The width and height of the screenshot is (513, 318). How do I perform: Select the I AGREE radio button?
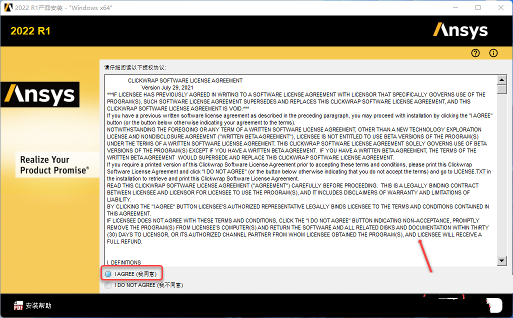(x=108, y=274)
